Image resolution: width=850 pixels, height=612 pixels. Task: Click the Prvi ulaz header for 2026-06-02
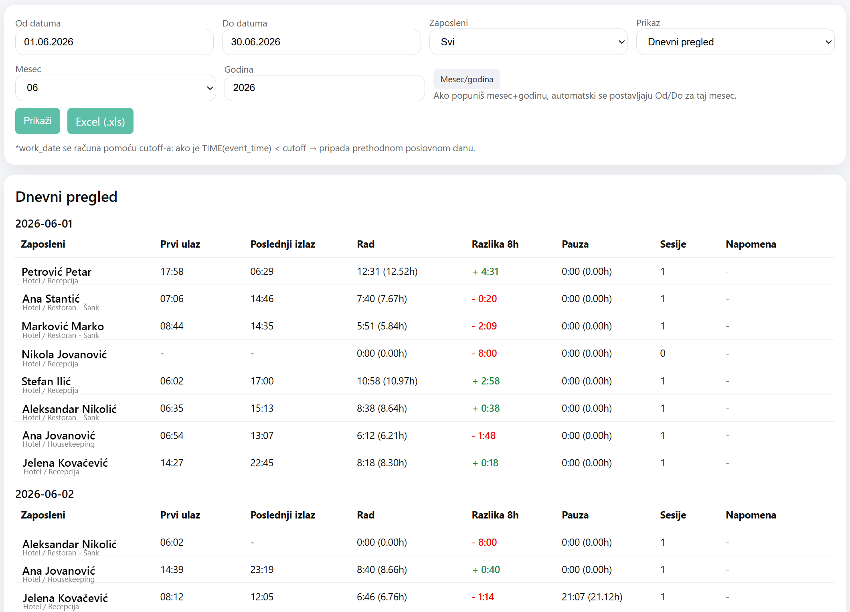click(180, 515)
